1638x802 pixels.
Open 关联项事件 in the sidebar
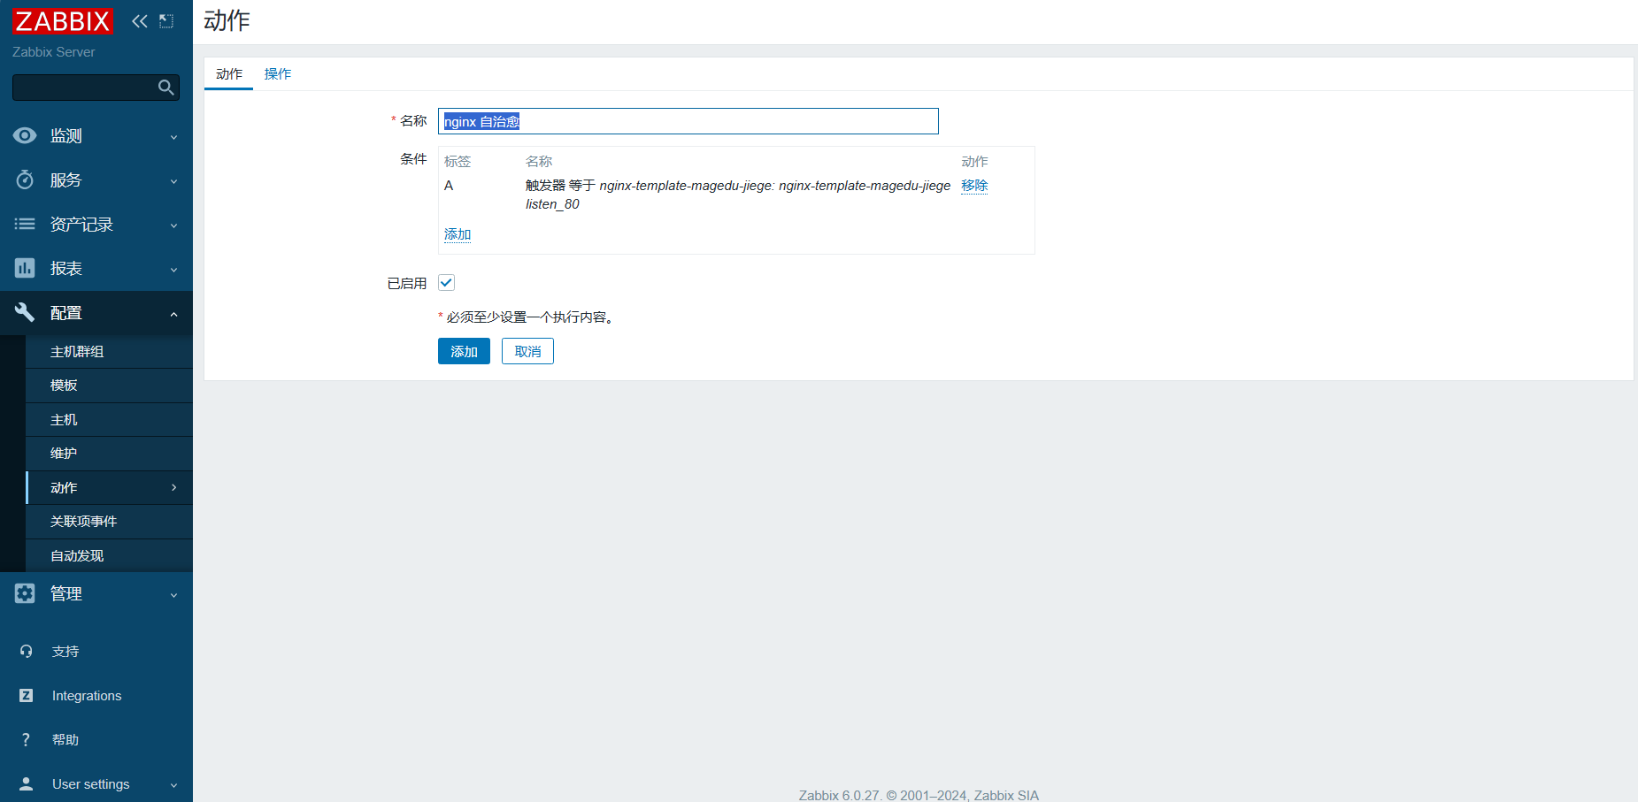110,522
